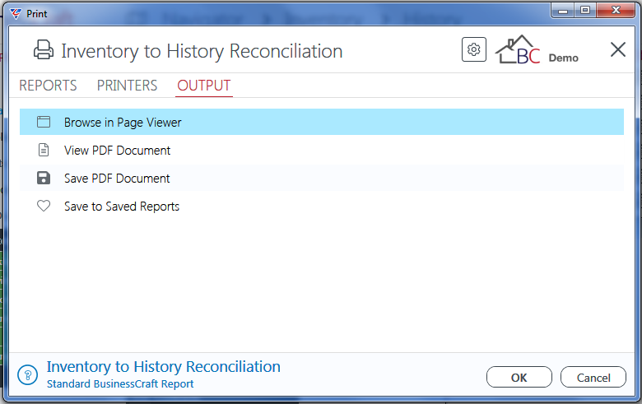Click the app icon in title bar
Screen dimensions: 642x404
pyautogui.click(x=15, y=13)
